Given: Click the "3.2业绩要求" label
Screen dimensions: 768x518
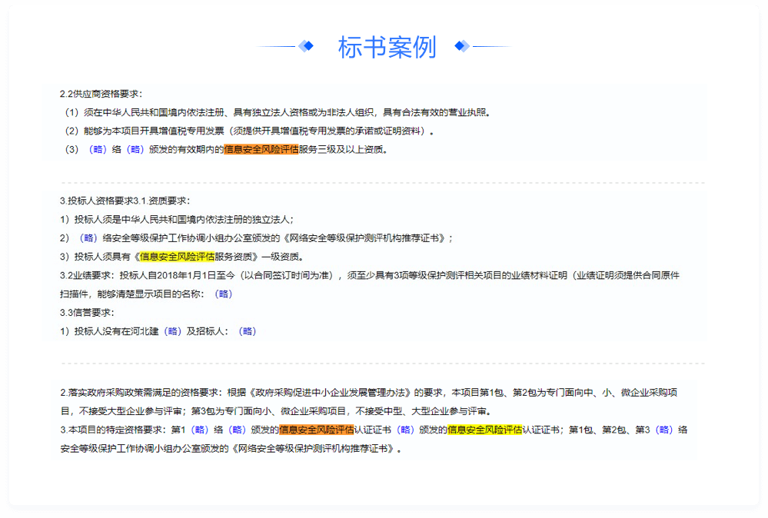Looking at the screenshot, I should pyautogui.click(x=86, y=275).
